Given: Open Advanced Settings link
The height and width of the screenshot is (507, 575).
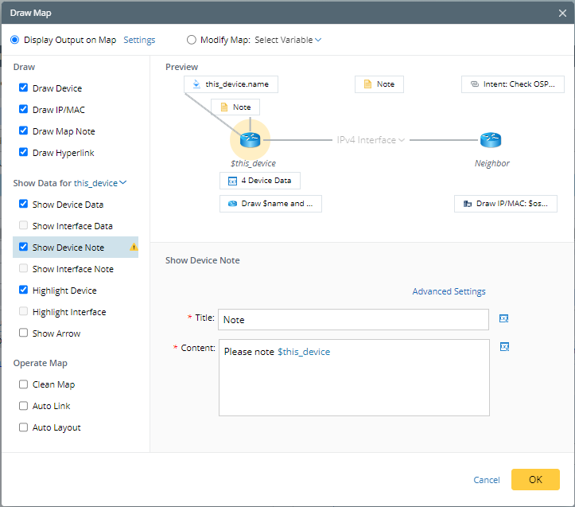Looking at the screenshot, I should pos(449,291).
